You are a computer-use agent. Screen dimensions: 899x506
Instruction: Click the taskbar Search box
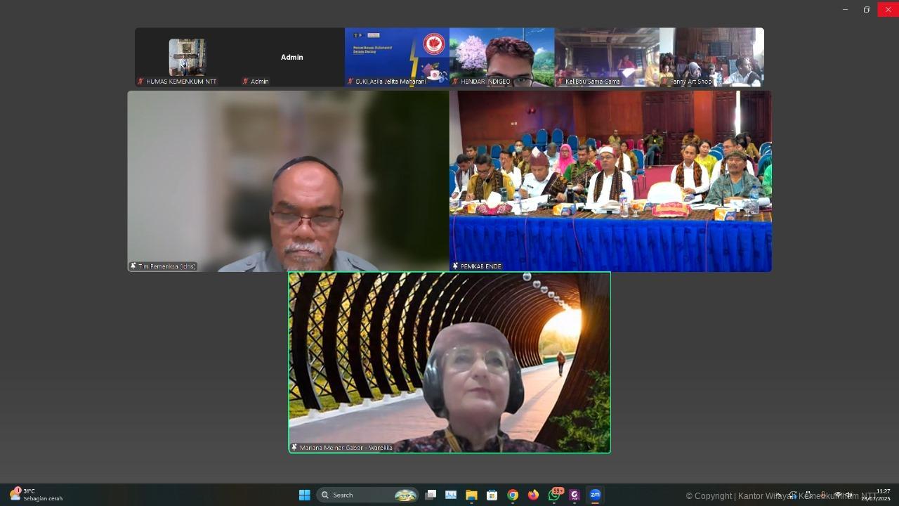pos(367,495)
